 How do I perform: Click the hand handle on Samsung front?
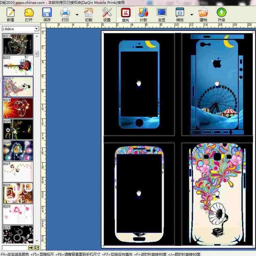(139, 193)
